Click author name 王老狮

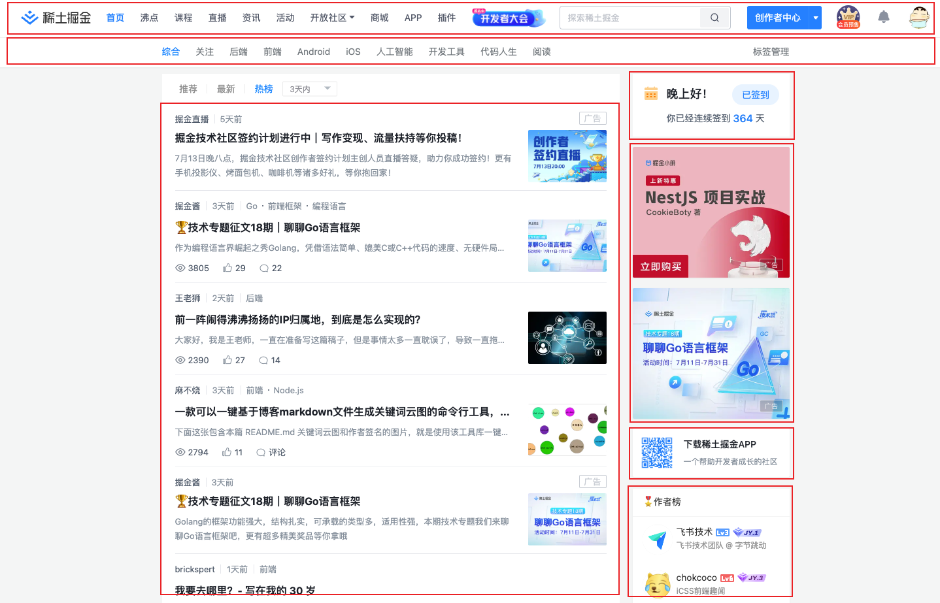pos(188,298)
